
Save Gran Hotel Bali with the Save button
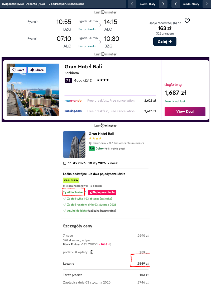tap(18, 70)
